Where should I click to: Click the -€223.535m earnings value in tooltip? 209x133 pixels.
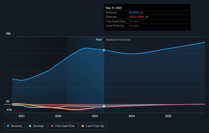[x=137, y=17]
